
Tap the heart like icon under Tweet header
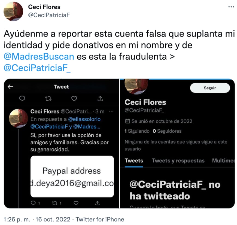tap(74, 99)
